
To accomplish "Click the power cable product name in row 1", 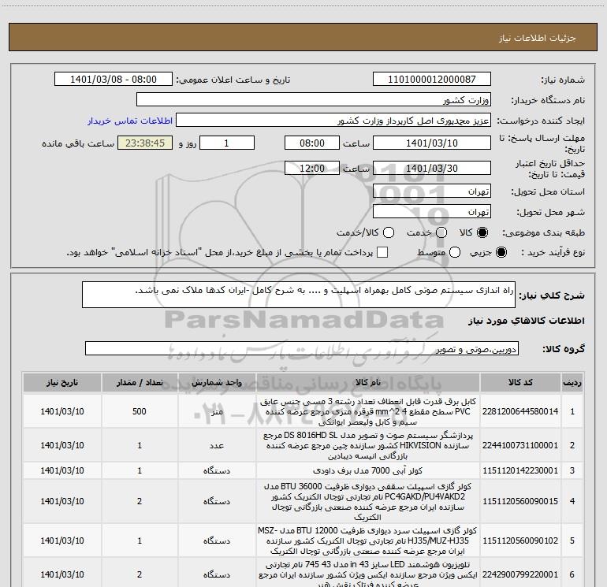I will [x=368, y=411].
